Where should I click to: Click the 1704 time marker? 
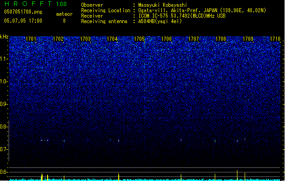pos(112,39)
